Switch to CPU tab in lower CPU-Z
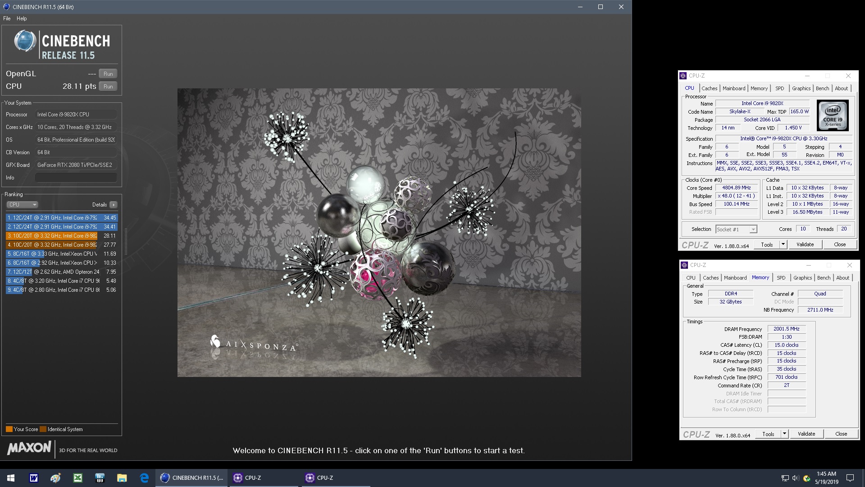This screenshot has width=865, height=487. pos(691,278)
